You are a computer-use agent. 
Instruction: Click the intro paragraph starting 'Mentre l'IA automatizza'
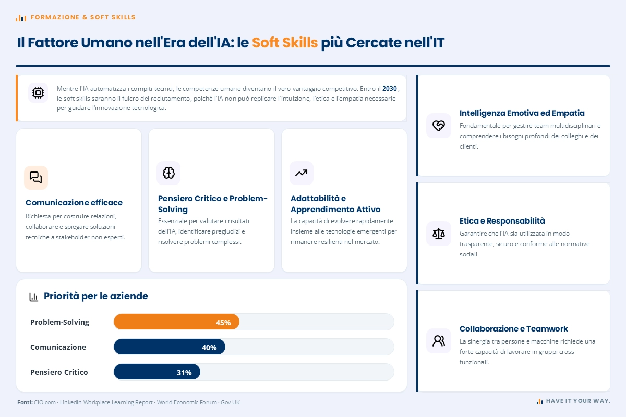tap(228, 99)
